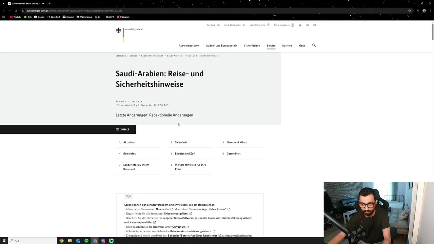
Task: Click the browser address bar URL
Action: point(74,11)
